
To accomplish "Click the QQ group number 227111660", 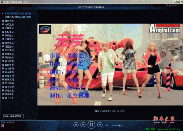I will (x=118, y=111).
